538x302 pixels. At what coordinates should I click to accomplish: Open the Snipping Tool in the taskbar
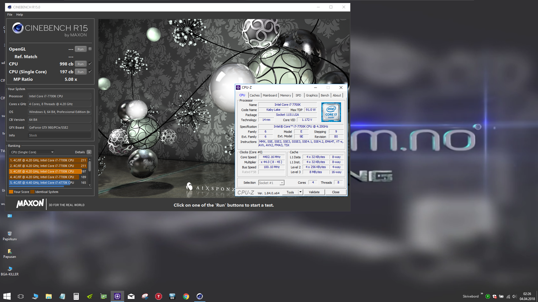pyautogui.click(x=145, y=296)
